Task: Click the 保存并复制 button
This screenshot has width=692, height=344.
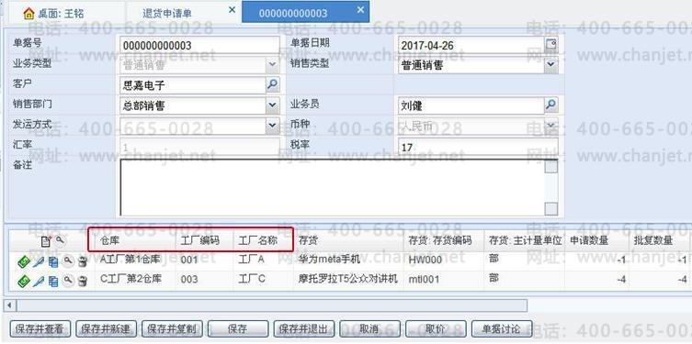Action: coord(173,328)
